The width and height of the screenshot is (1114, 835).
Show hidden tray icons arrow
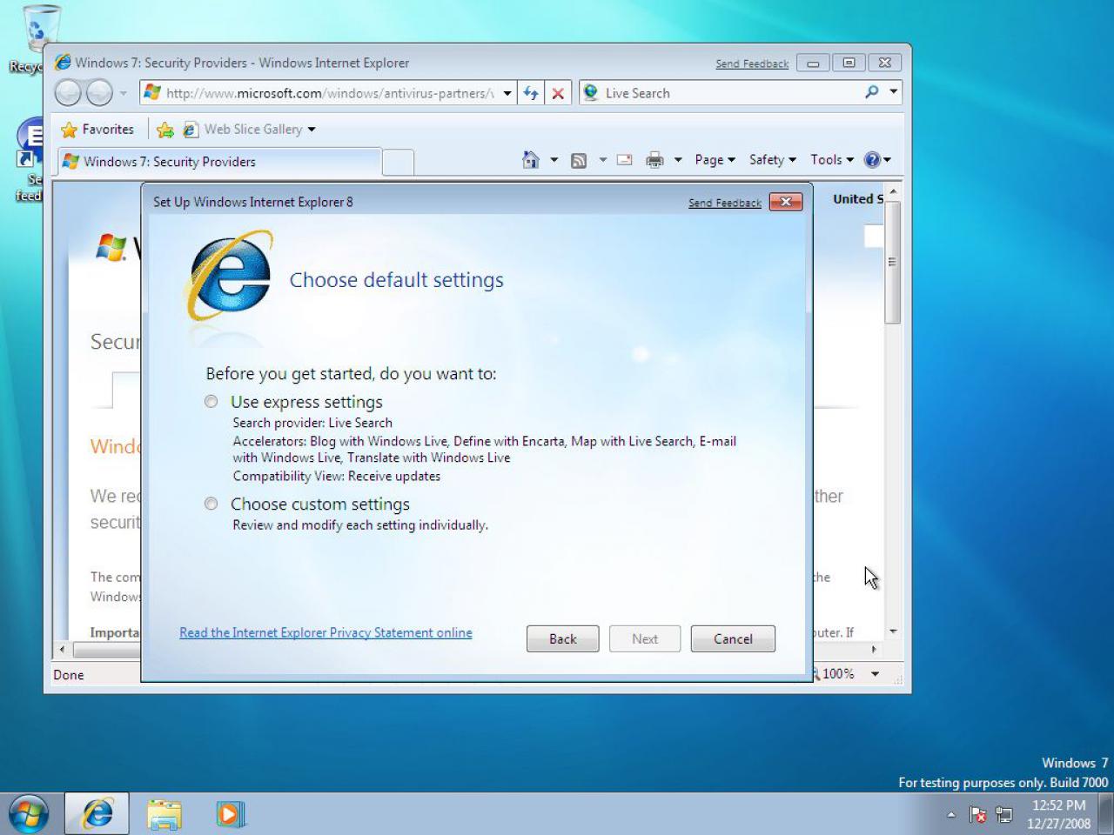click(951, 815)
